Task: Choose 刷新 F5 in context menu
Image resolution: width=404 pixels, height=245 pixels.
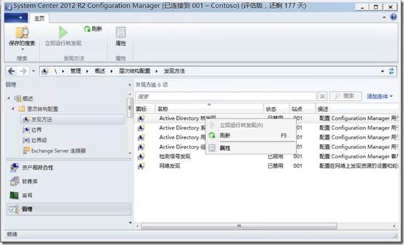Action: click(251, 135)
